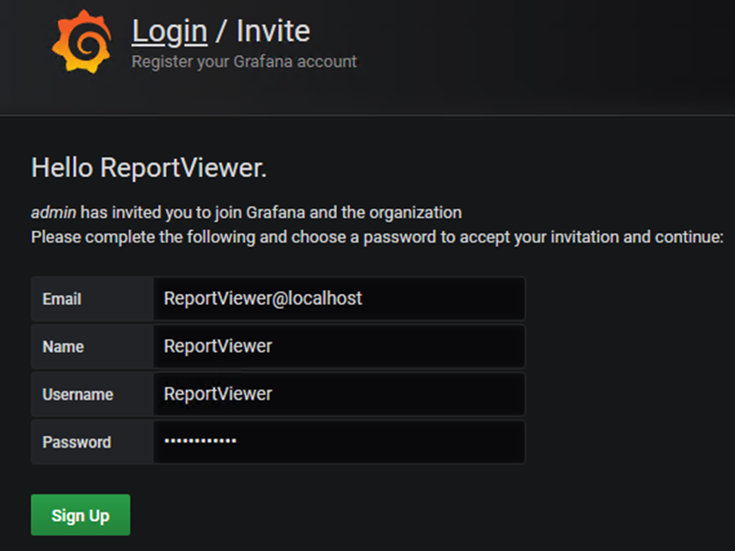Focus the Email input with ReportViewer@localhost
The height and width of the screenshot is (551, 735).
(x=339, y=299)
